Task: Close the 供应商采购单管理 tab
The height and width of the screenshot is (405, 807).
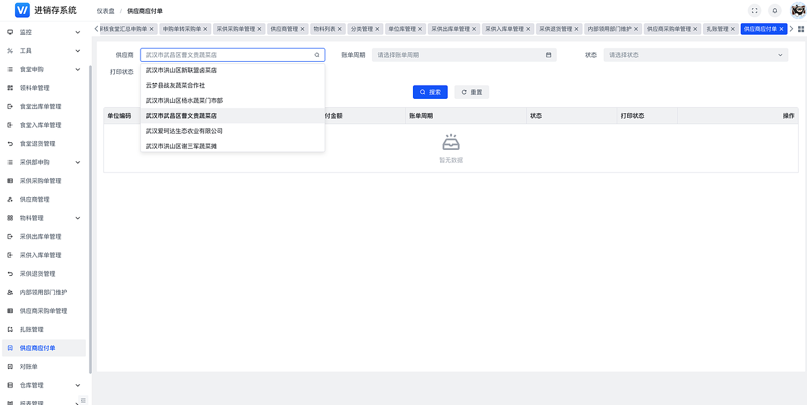Action: pyautogui.click(x=696, y=29)
